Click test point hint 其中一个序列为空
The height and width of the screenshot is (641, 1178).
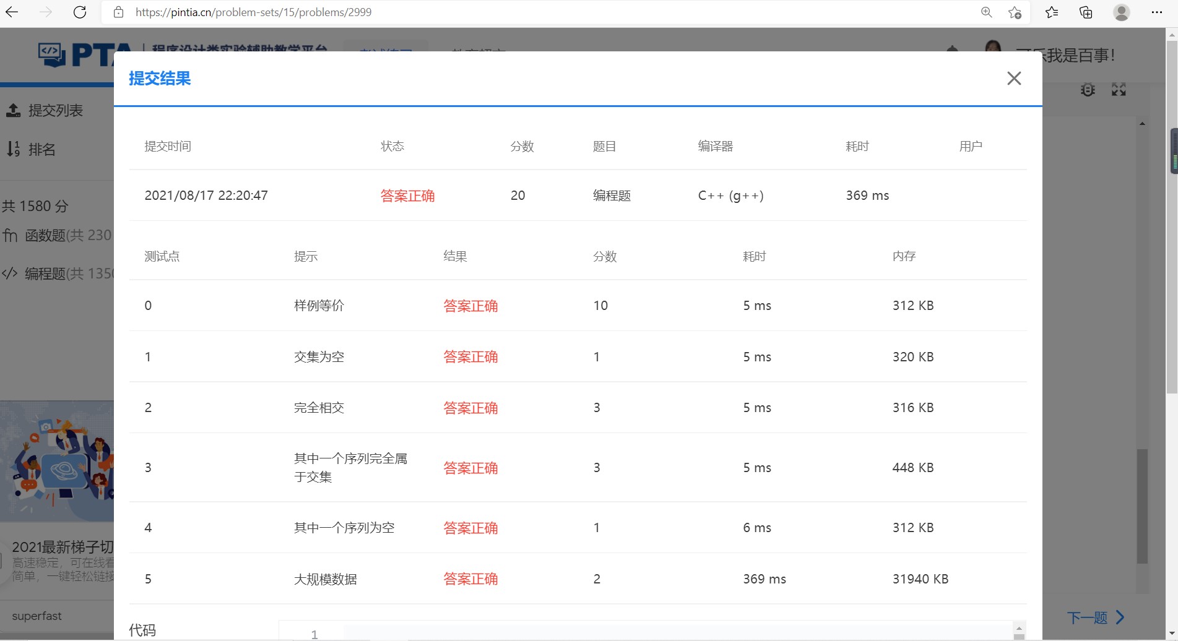pyautogui.click(x=344, y=528)
